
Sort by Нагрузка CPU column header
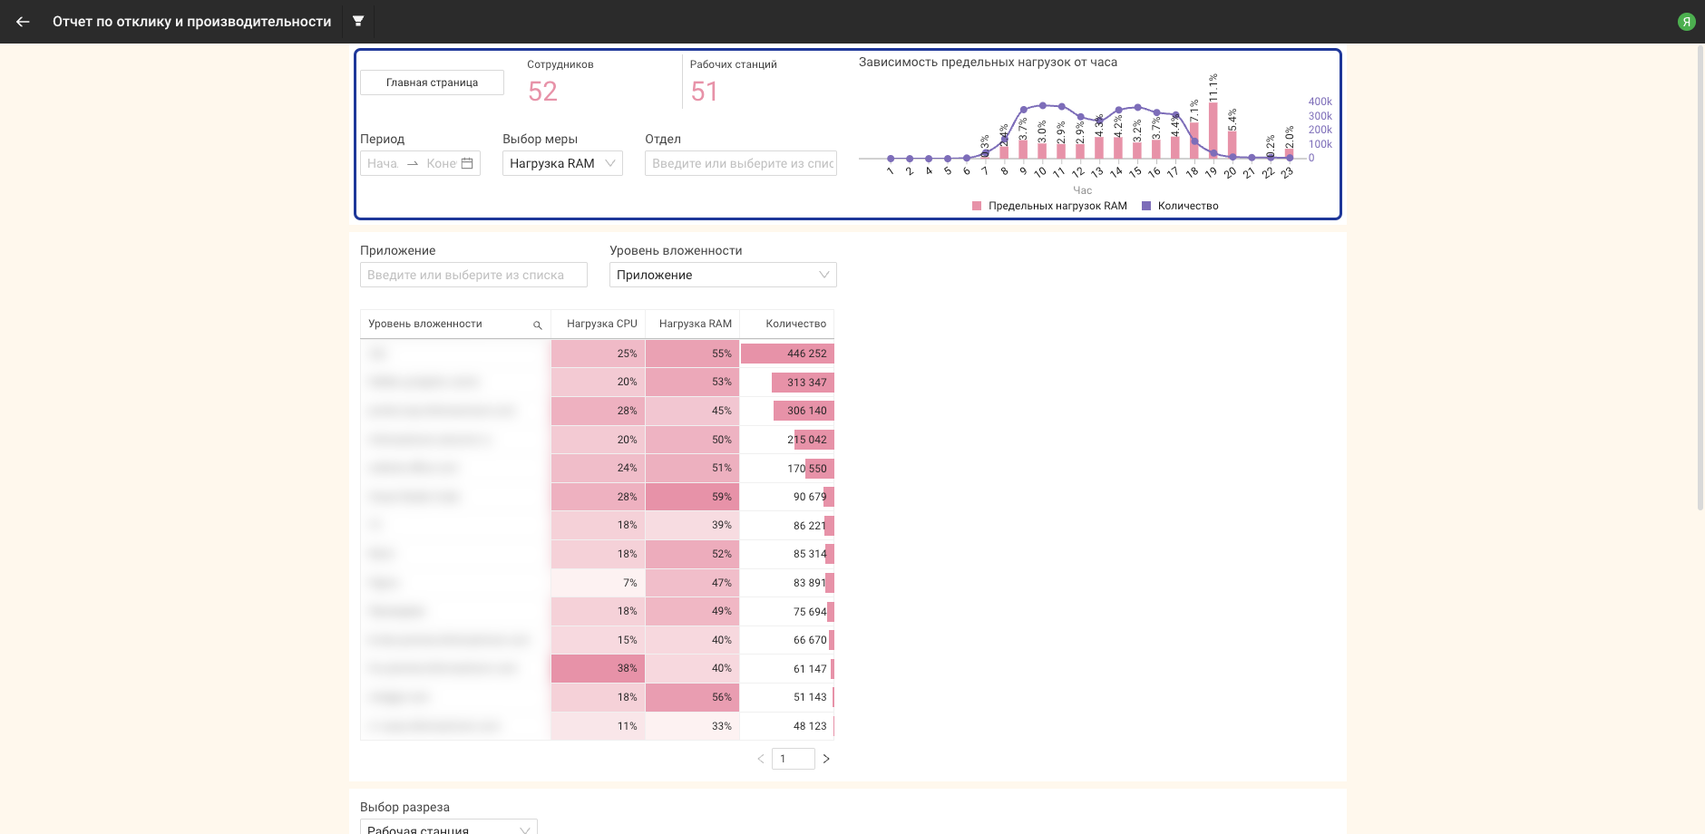(x=601, y=324)
